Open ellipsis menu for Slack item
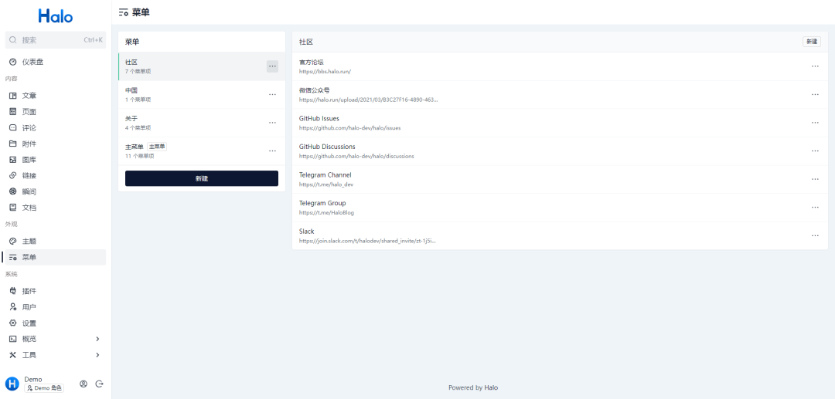 [815, 235]
